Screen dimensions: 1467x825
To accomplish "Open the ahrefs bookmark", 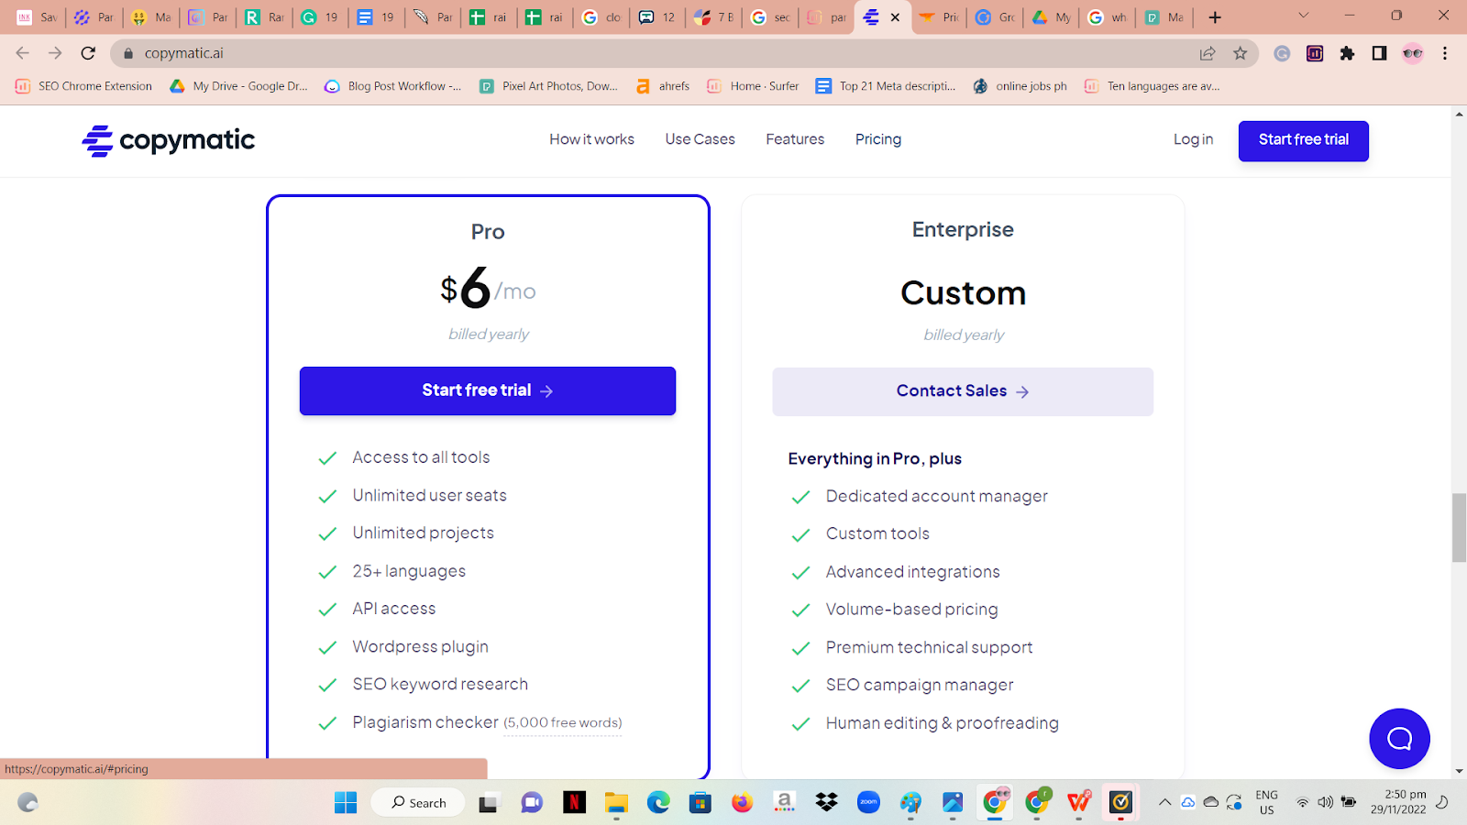I will click(x=662, y=86).
